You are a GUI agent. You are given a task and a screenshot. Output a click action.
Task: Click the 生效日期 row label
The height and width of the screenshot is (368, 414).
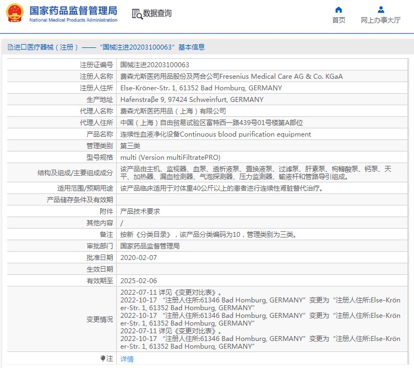click(100, 269)
